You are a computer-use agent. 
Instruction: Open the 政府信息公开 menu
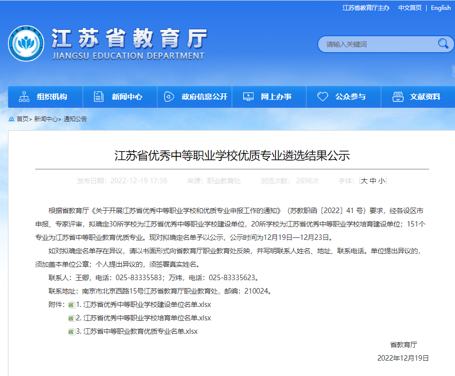click(195, 96)
